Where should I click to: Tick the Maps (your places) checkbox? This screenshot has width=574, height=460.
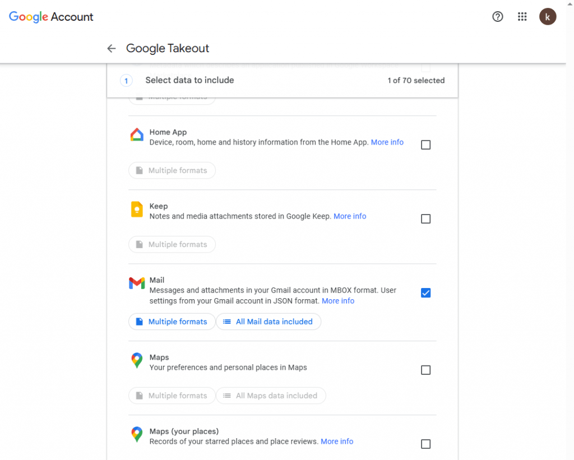(426, 444)
